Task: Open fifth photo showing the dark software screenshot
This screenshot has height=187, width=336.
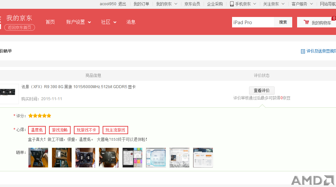Action: pos(132,158)
